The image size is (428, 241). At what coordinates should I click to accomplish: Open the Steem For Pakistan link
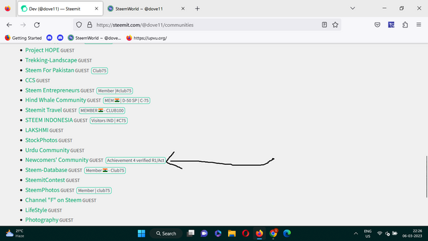(x=49, y=70)
